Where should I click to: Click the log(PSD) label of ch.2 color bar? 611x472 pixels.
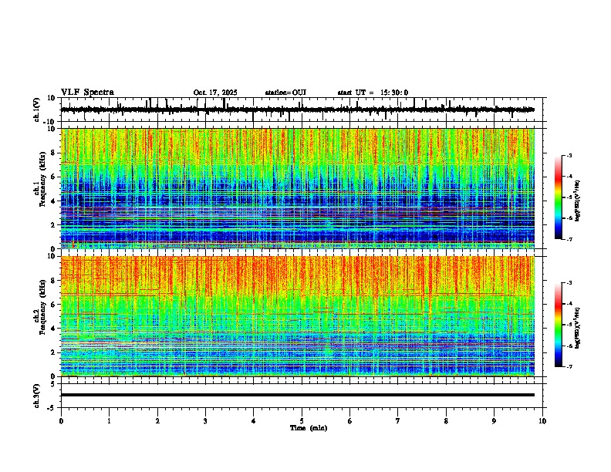[x=578, y=327]
